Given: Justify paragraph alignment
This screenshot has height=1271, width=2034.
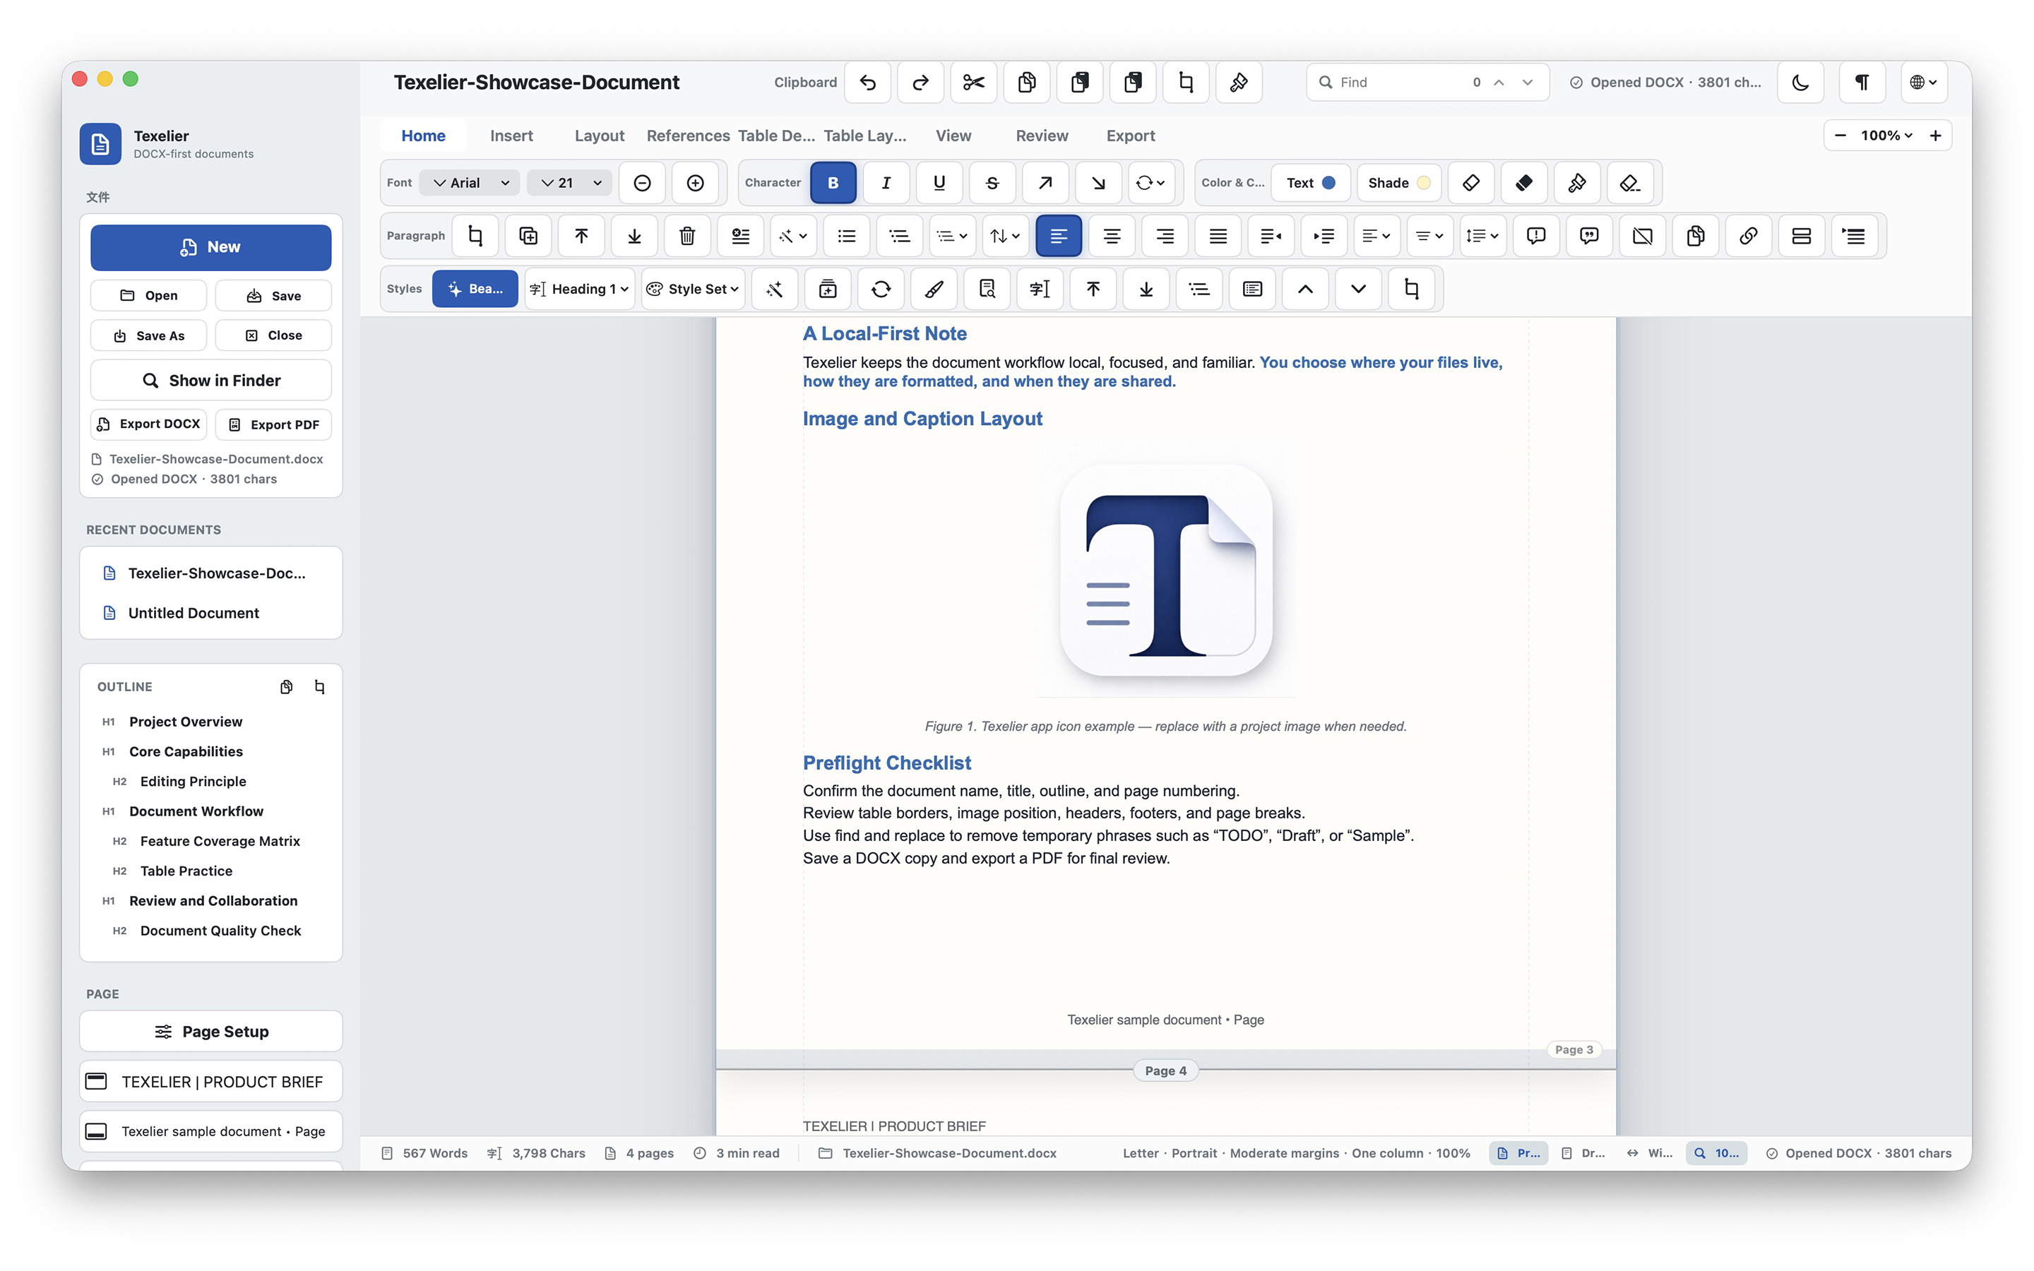Looking at the screenshot, I should 1218,237.
